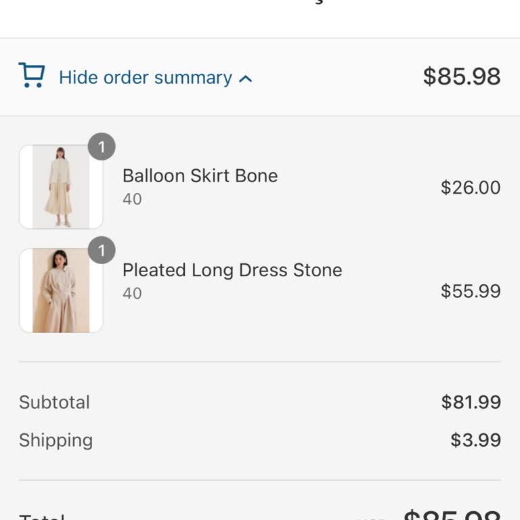Click the quantity badge on Balloon Skirt
520x520 pixels.
pyautogui.click(x=102, y=147)
